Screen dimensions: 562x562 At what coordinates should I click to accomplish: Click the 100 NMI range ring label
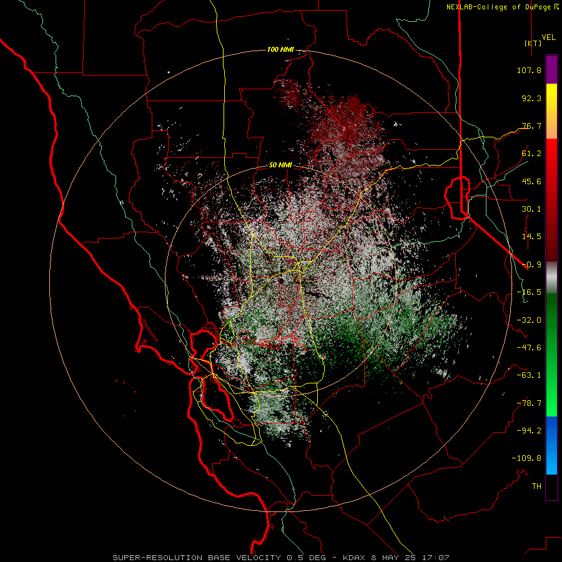(280, 49)
